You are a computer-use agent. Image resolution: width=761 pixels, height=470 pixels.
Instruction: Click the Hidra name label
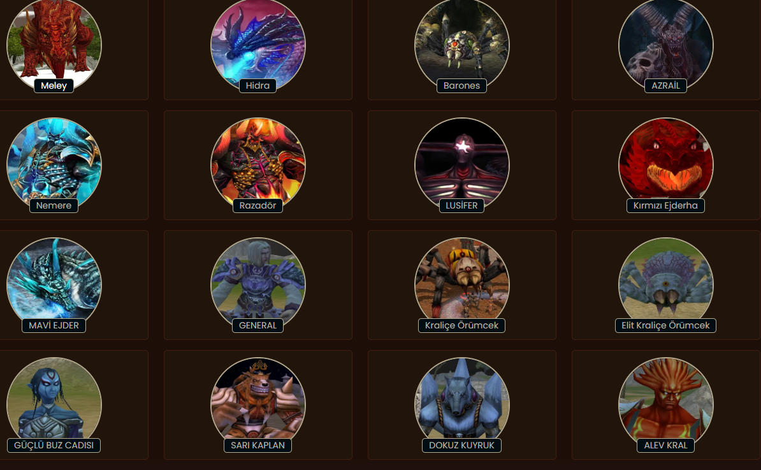pyautogui.click(x=257, y=85)
